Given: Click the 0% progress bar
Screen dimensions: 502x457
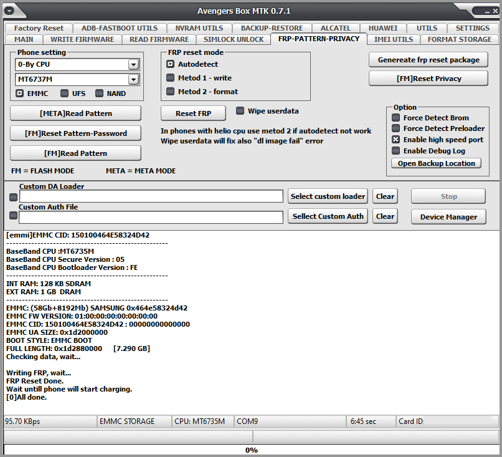Looking at the screenshot, I should tap(252, 450).
